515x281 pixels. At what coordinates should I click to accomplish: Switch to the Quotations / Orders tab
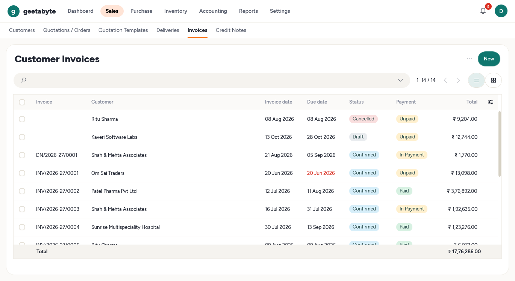[67, 30]
